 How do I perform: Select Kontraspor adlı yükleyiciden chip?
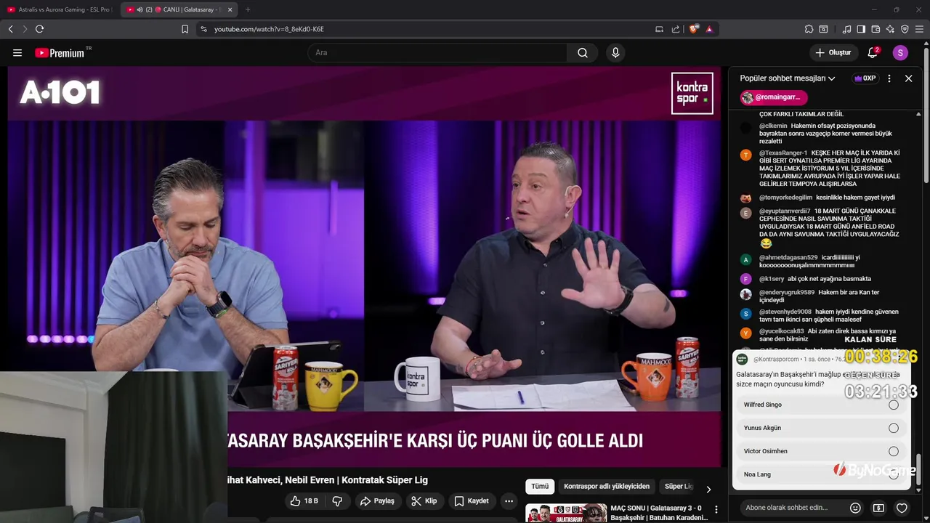pyautogui.click(x=607, y=486)
